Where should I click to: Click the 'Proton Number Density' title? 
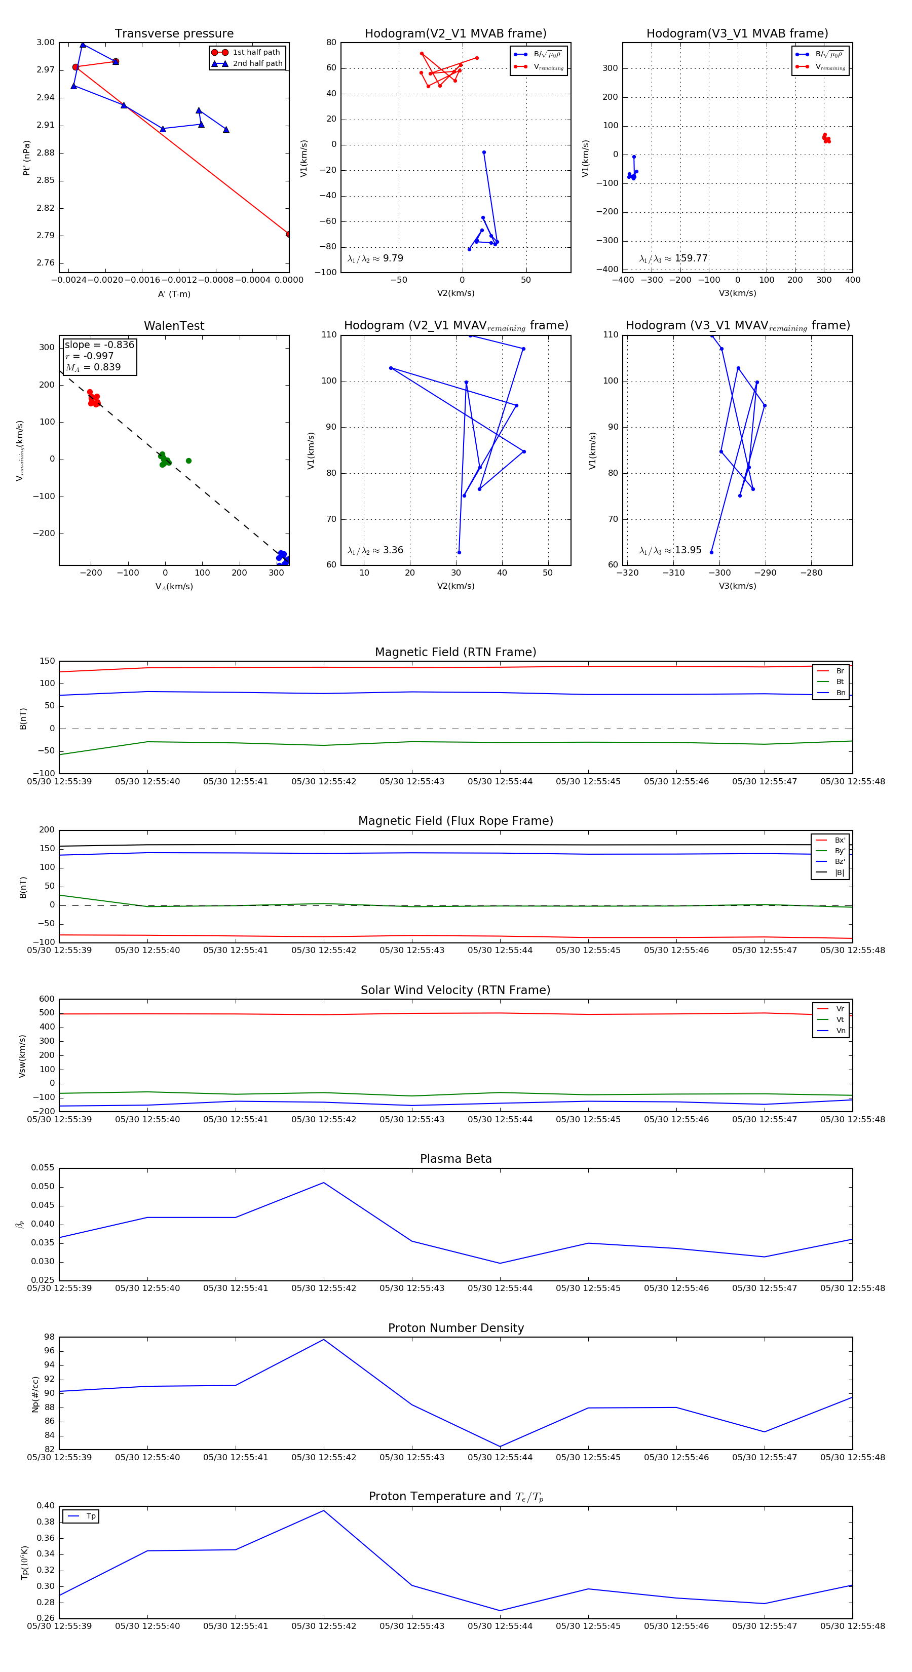click(455, 1328)
